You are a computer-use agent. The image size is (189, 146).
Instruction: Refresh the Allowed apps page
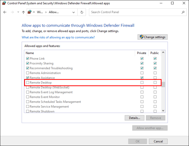82,12
